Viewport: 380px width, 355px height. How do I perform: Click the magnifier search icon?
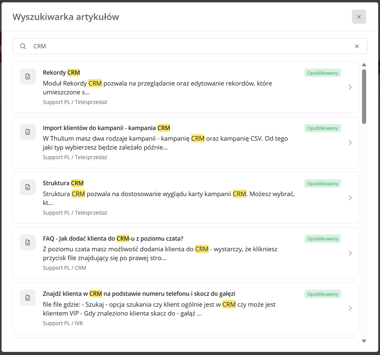click(x=23, y=46)
